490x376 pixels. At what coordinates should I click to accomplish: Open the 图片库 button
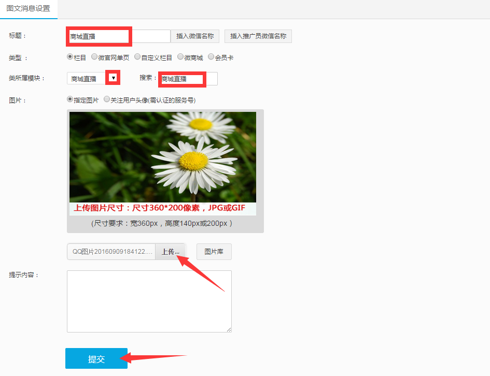click(x=214, y=252)
